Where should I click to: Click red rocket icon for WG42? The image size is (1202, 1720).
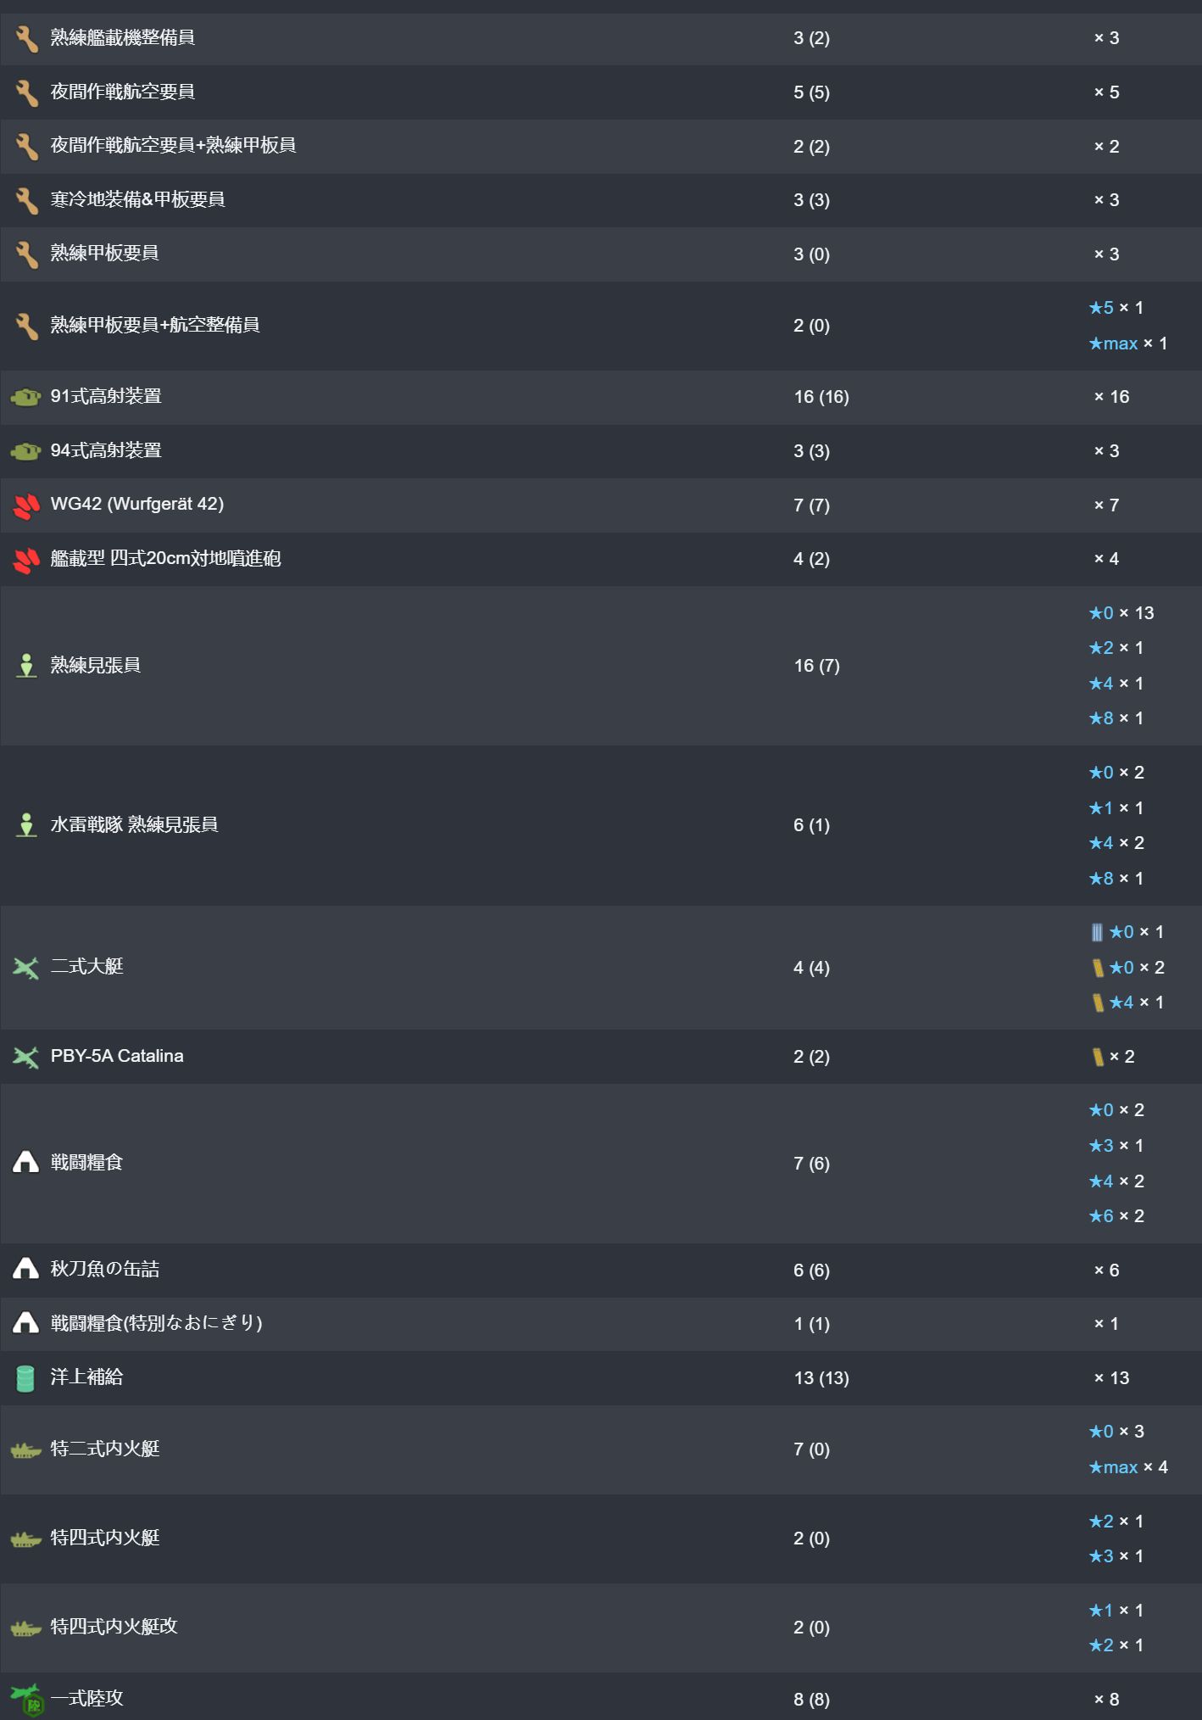pos(26,505)
